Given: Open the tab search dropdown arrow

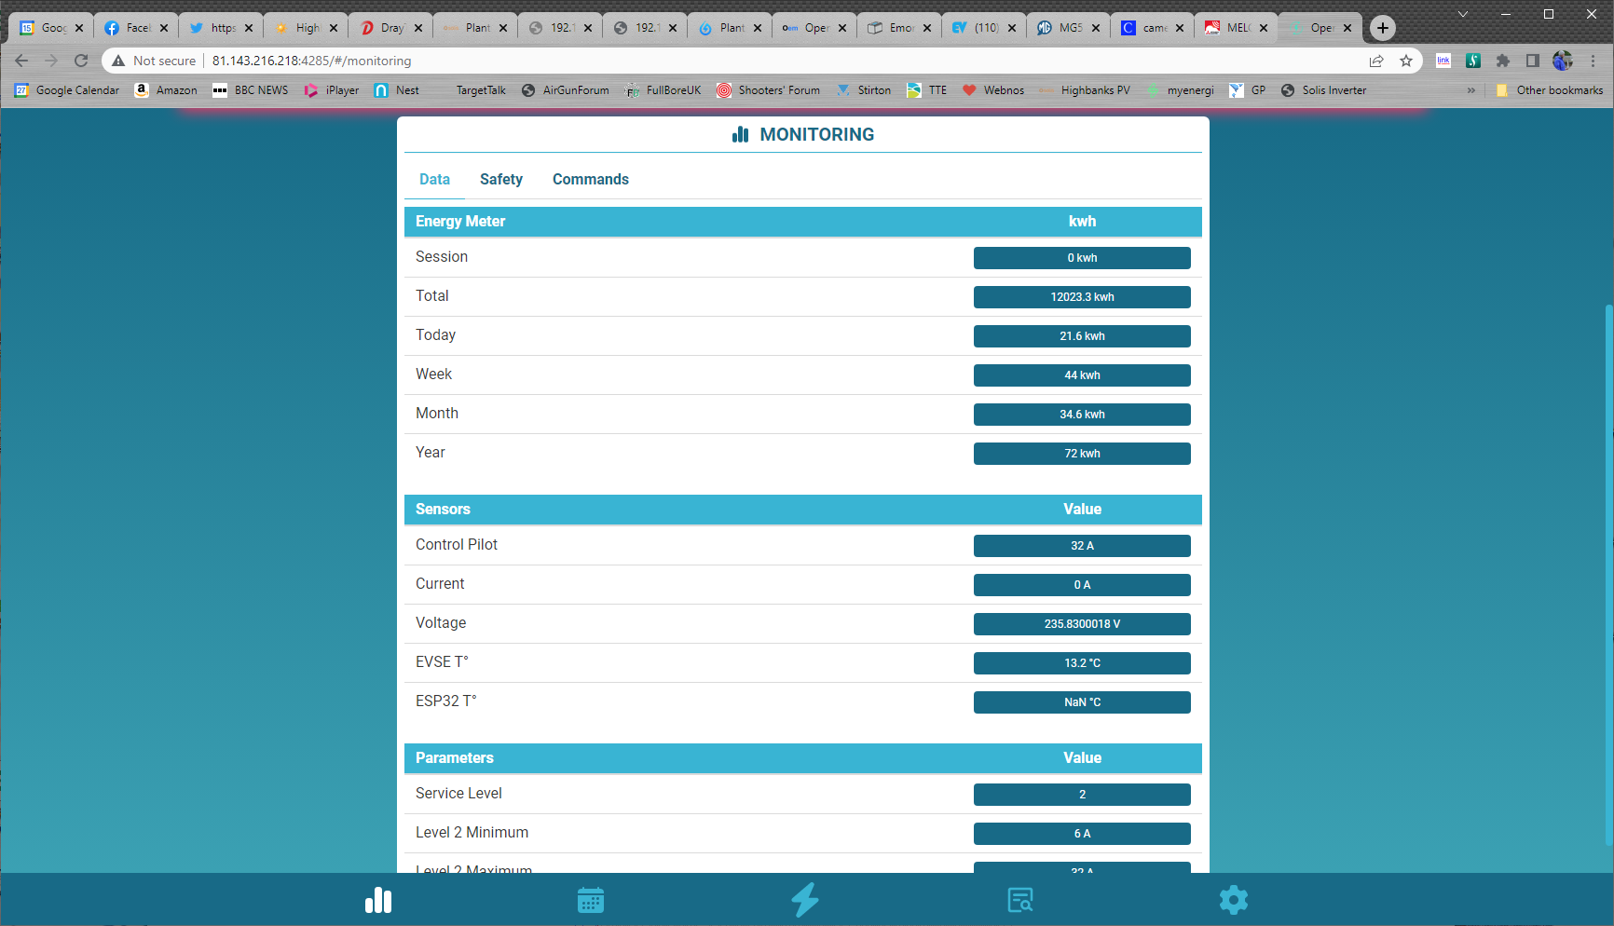Looking at the screenshot, I should [1463, 14].
